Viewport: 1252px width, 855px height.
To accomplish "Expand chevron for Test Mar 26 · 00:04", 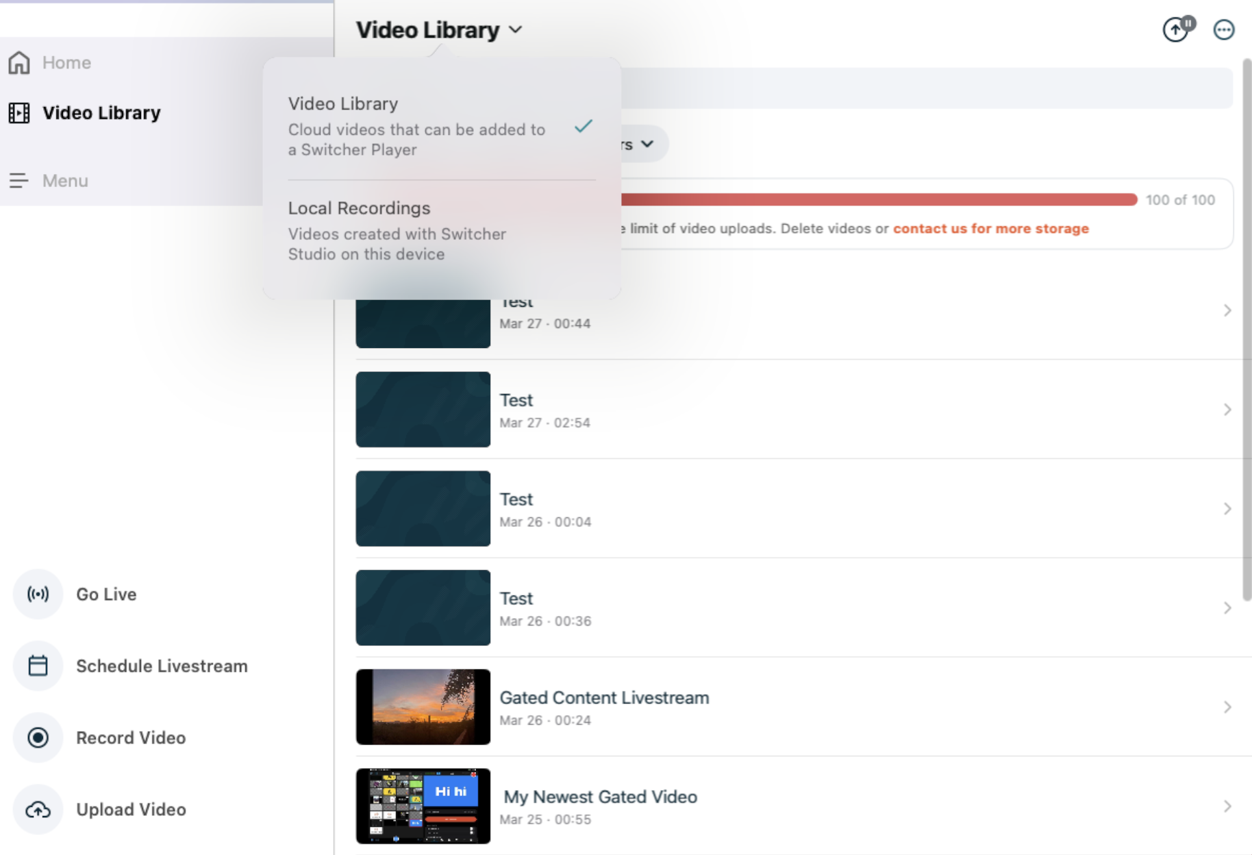I will 1227,509.
